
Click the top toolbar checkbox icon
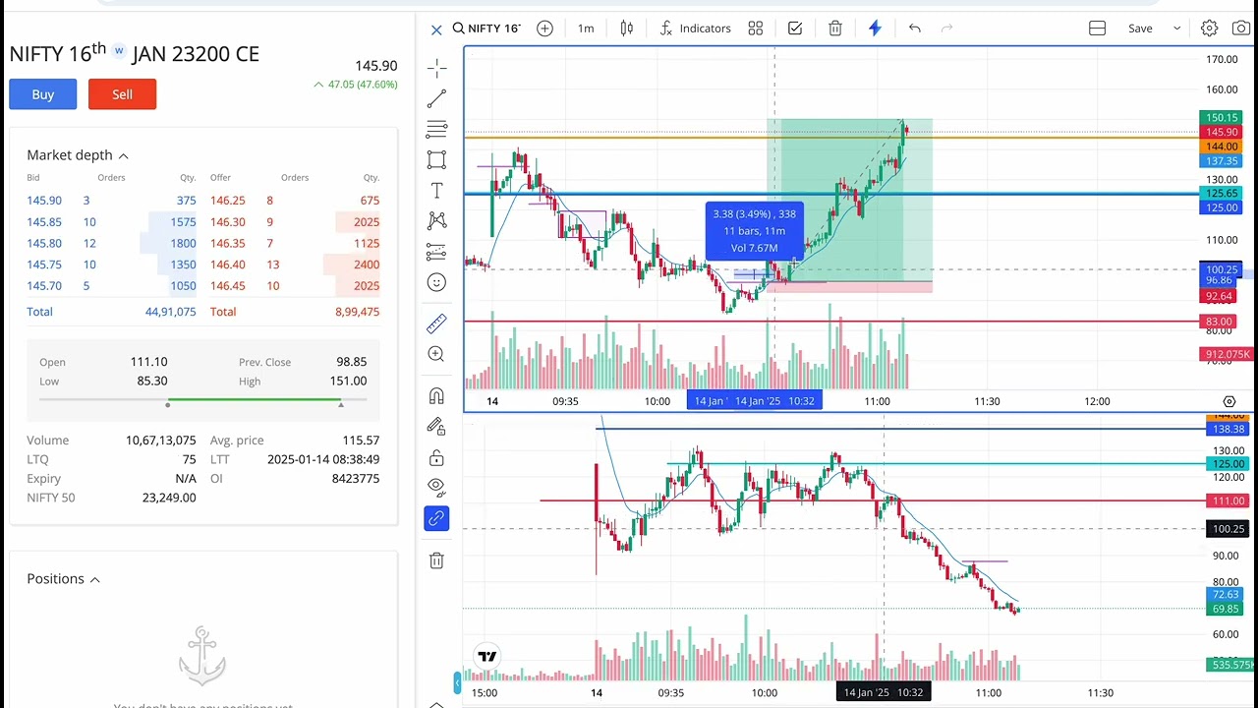(795, 29)
